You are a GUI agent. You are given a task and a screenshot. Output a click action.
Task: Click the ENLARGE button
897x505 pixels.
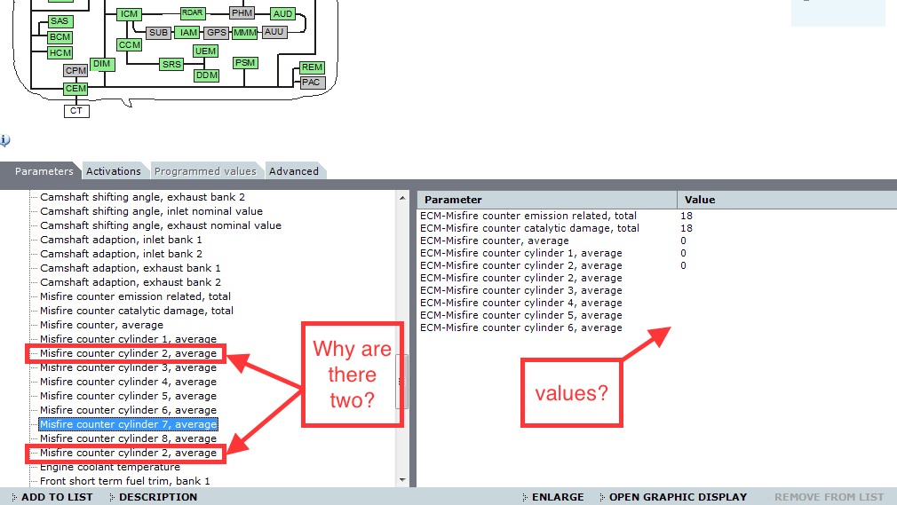point(557,497)
